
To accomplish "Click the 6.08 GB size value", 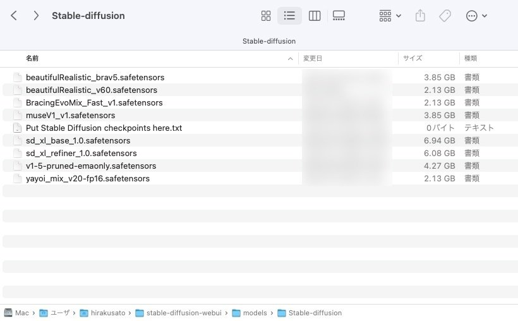I will pos(440,153).
